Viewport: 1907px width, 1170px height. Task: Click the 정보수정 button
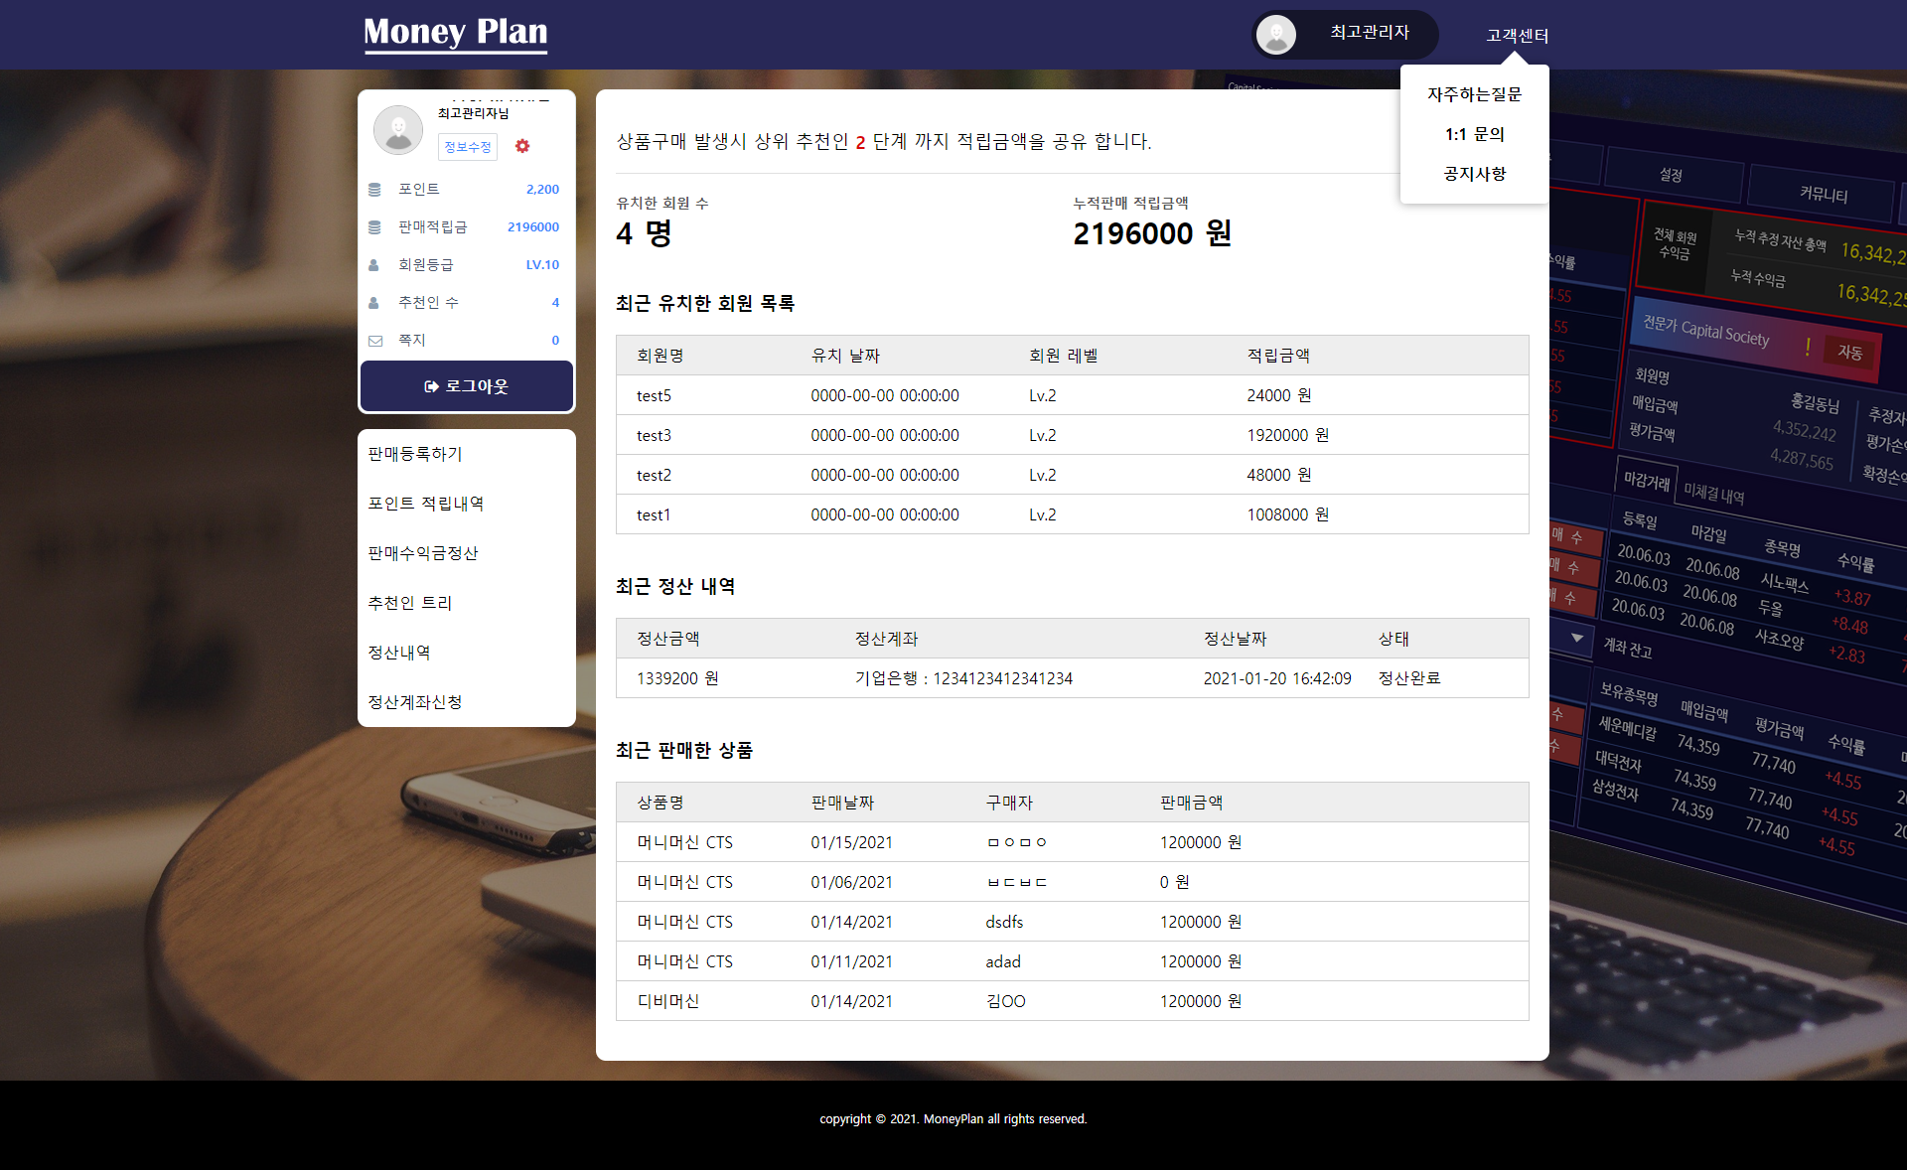tap(467, 147)
